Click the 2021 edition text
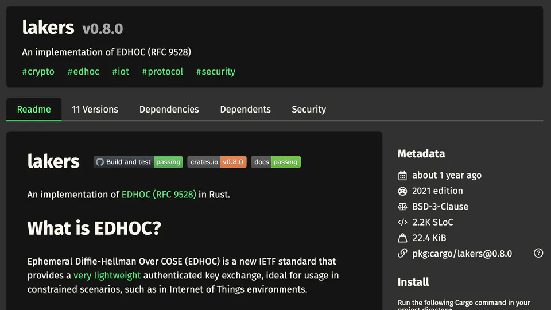 point(437,191)
